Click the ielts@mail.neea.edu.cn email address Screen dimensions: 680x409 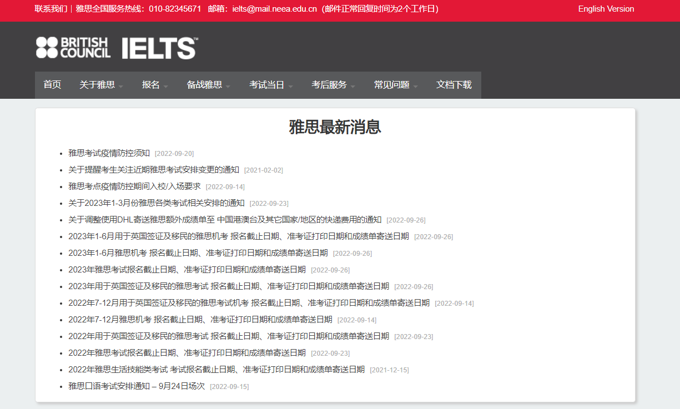click(x=274, y=9)
